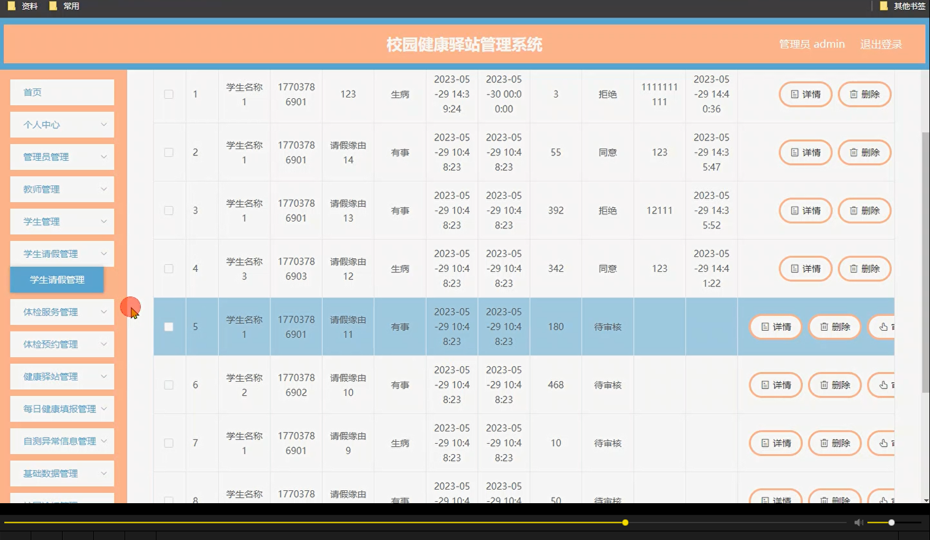Select row 3 checkbox

click(169, 210)
